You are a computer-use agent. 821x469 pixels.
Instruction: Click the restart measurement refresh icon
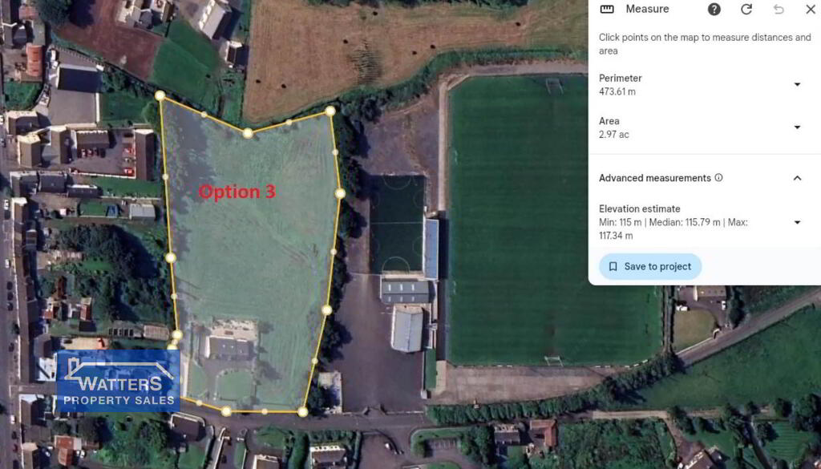[x=746, y=9]
